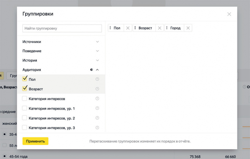Click drag handle of Пол chip
250x159 pixels.
click(110, 28)
